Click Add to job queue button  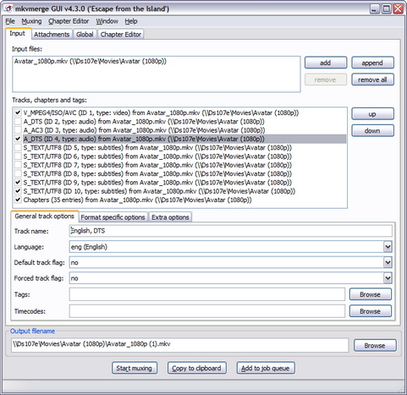click(266, 368)
